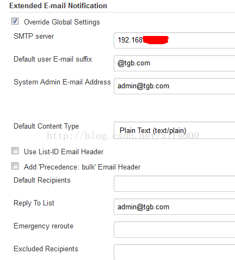Uncheck Override Global Settings checkbox

(15, 21)
